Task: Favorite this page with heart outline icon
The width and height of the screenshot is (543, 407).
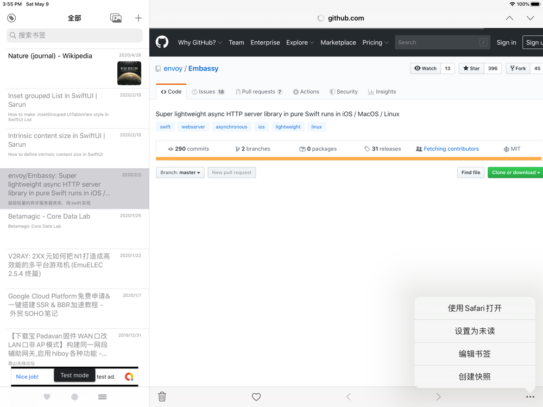Action: point(256,397)
